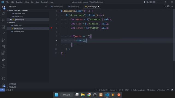
Task: Open the Go menu
Action: tap(32, 2)
